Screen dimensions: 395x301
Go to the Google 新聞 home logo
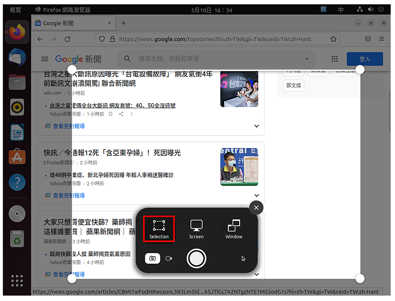click(x=78, y=59)
